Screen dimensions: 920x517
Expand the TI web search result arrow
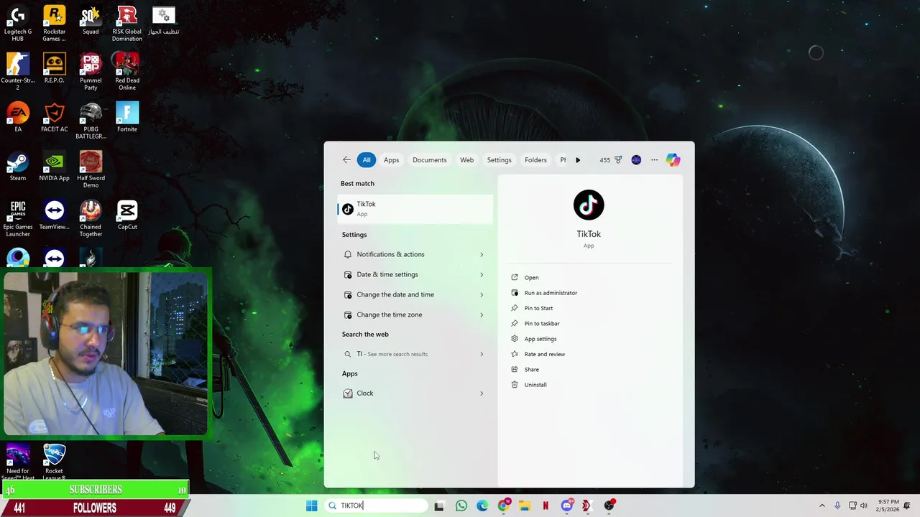coord(482,354)
